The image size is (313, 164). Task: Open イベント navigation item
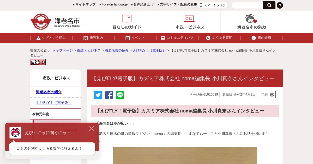[135, 38]
